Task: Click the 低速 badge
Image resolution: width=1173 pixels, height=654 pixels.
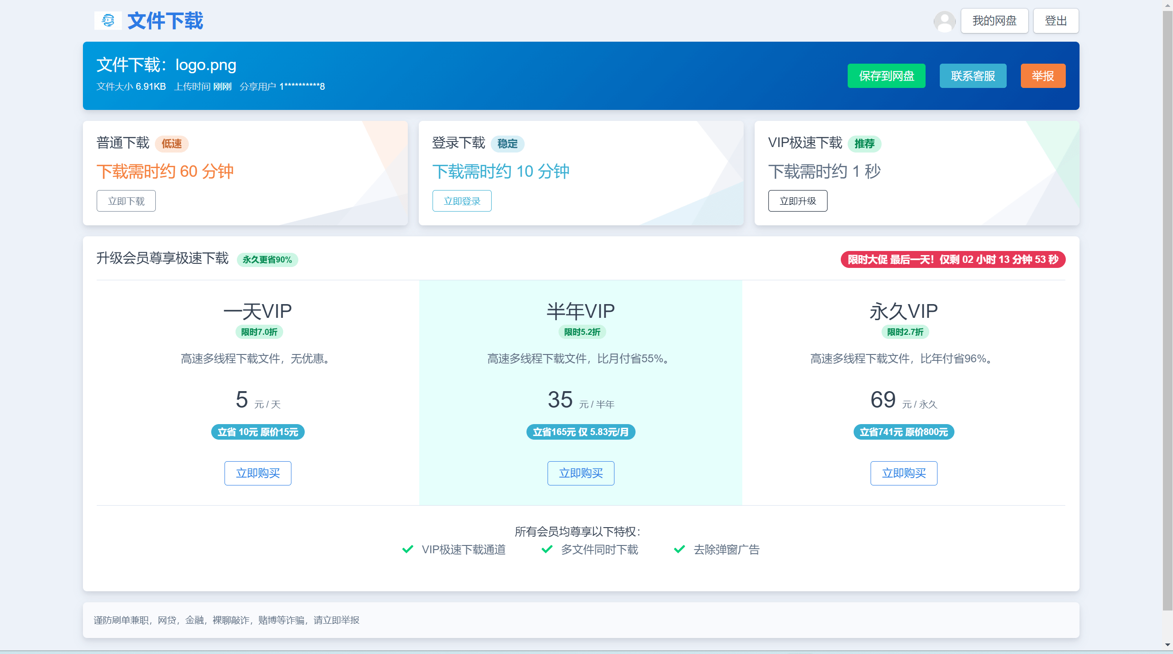Action: pos(172,143)
